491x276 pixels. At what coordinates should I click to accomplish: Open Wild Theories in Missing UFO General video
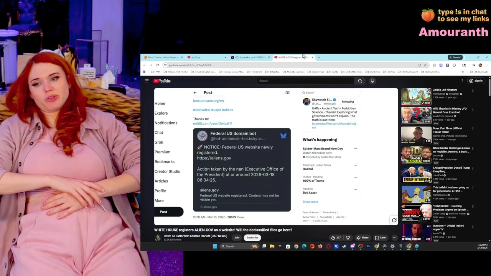[450, 110]
